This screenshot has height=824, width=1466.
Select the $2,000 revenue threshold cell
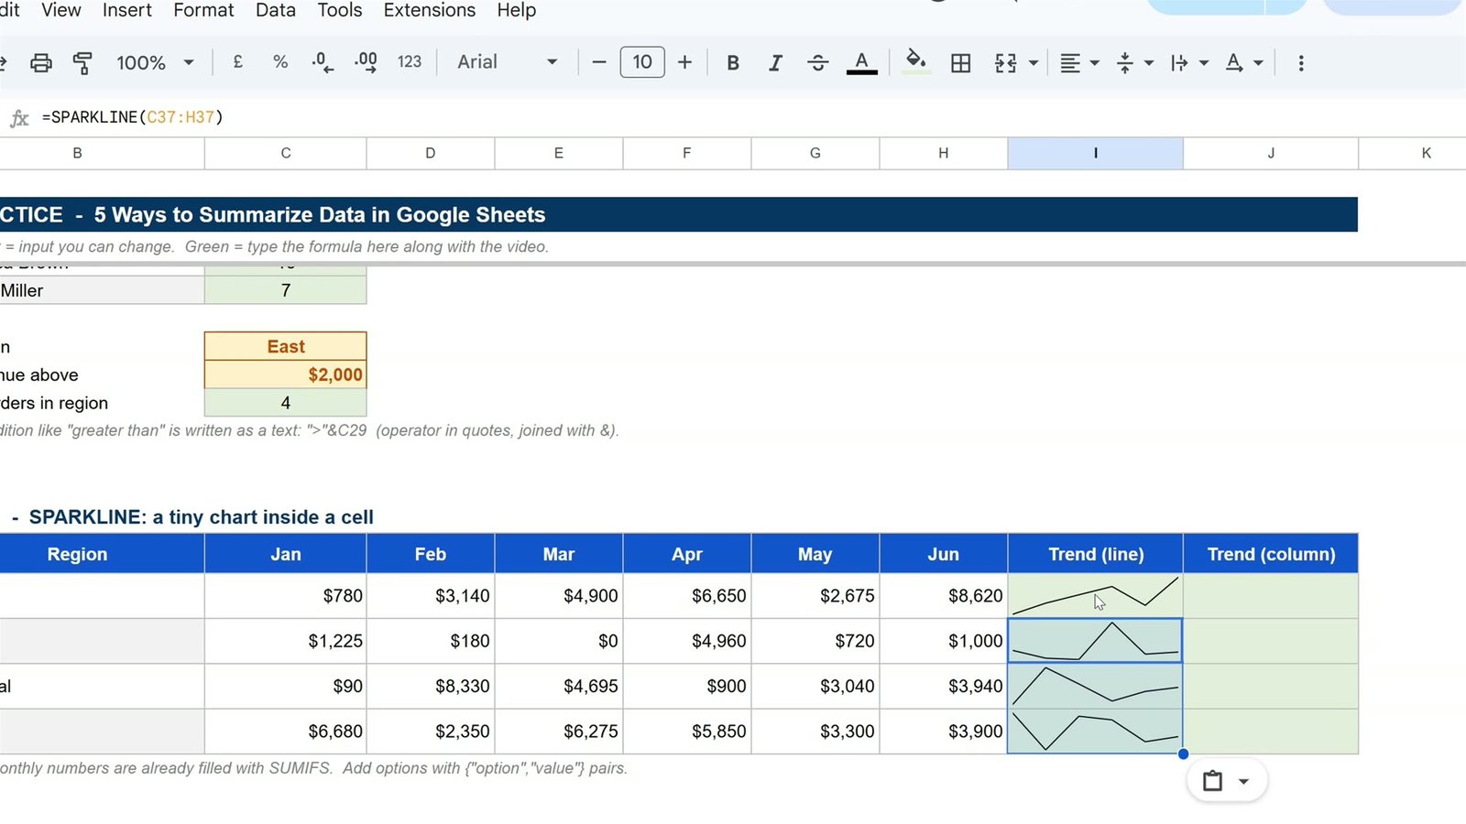286,374
